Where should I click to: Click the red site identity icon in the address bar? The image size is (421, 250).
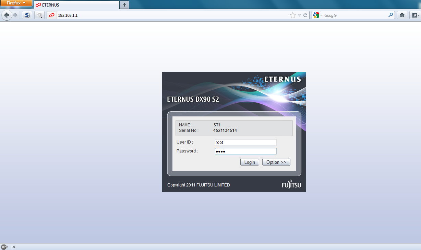click(x=52, y=15)
